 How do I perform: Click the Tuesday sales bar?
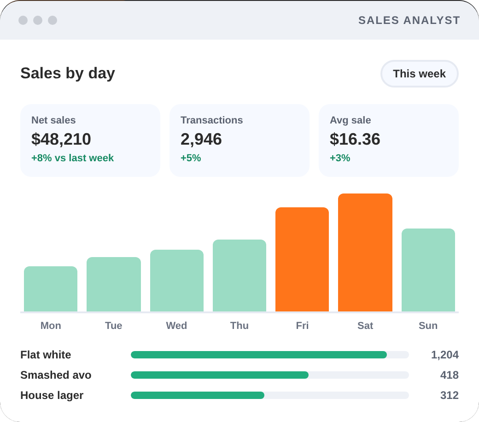pos(114,284)
